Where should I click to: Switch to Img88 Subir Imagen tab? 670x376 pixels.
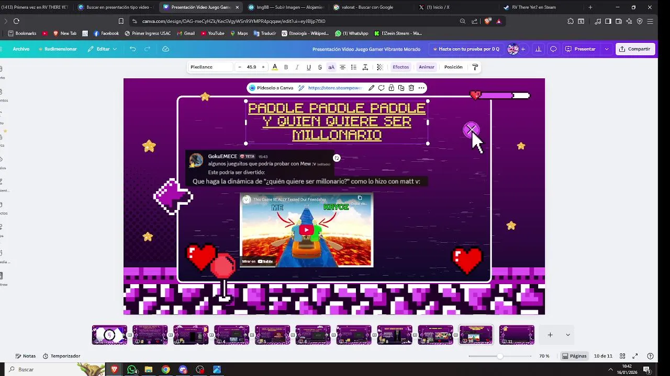pos(286,7)
